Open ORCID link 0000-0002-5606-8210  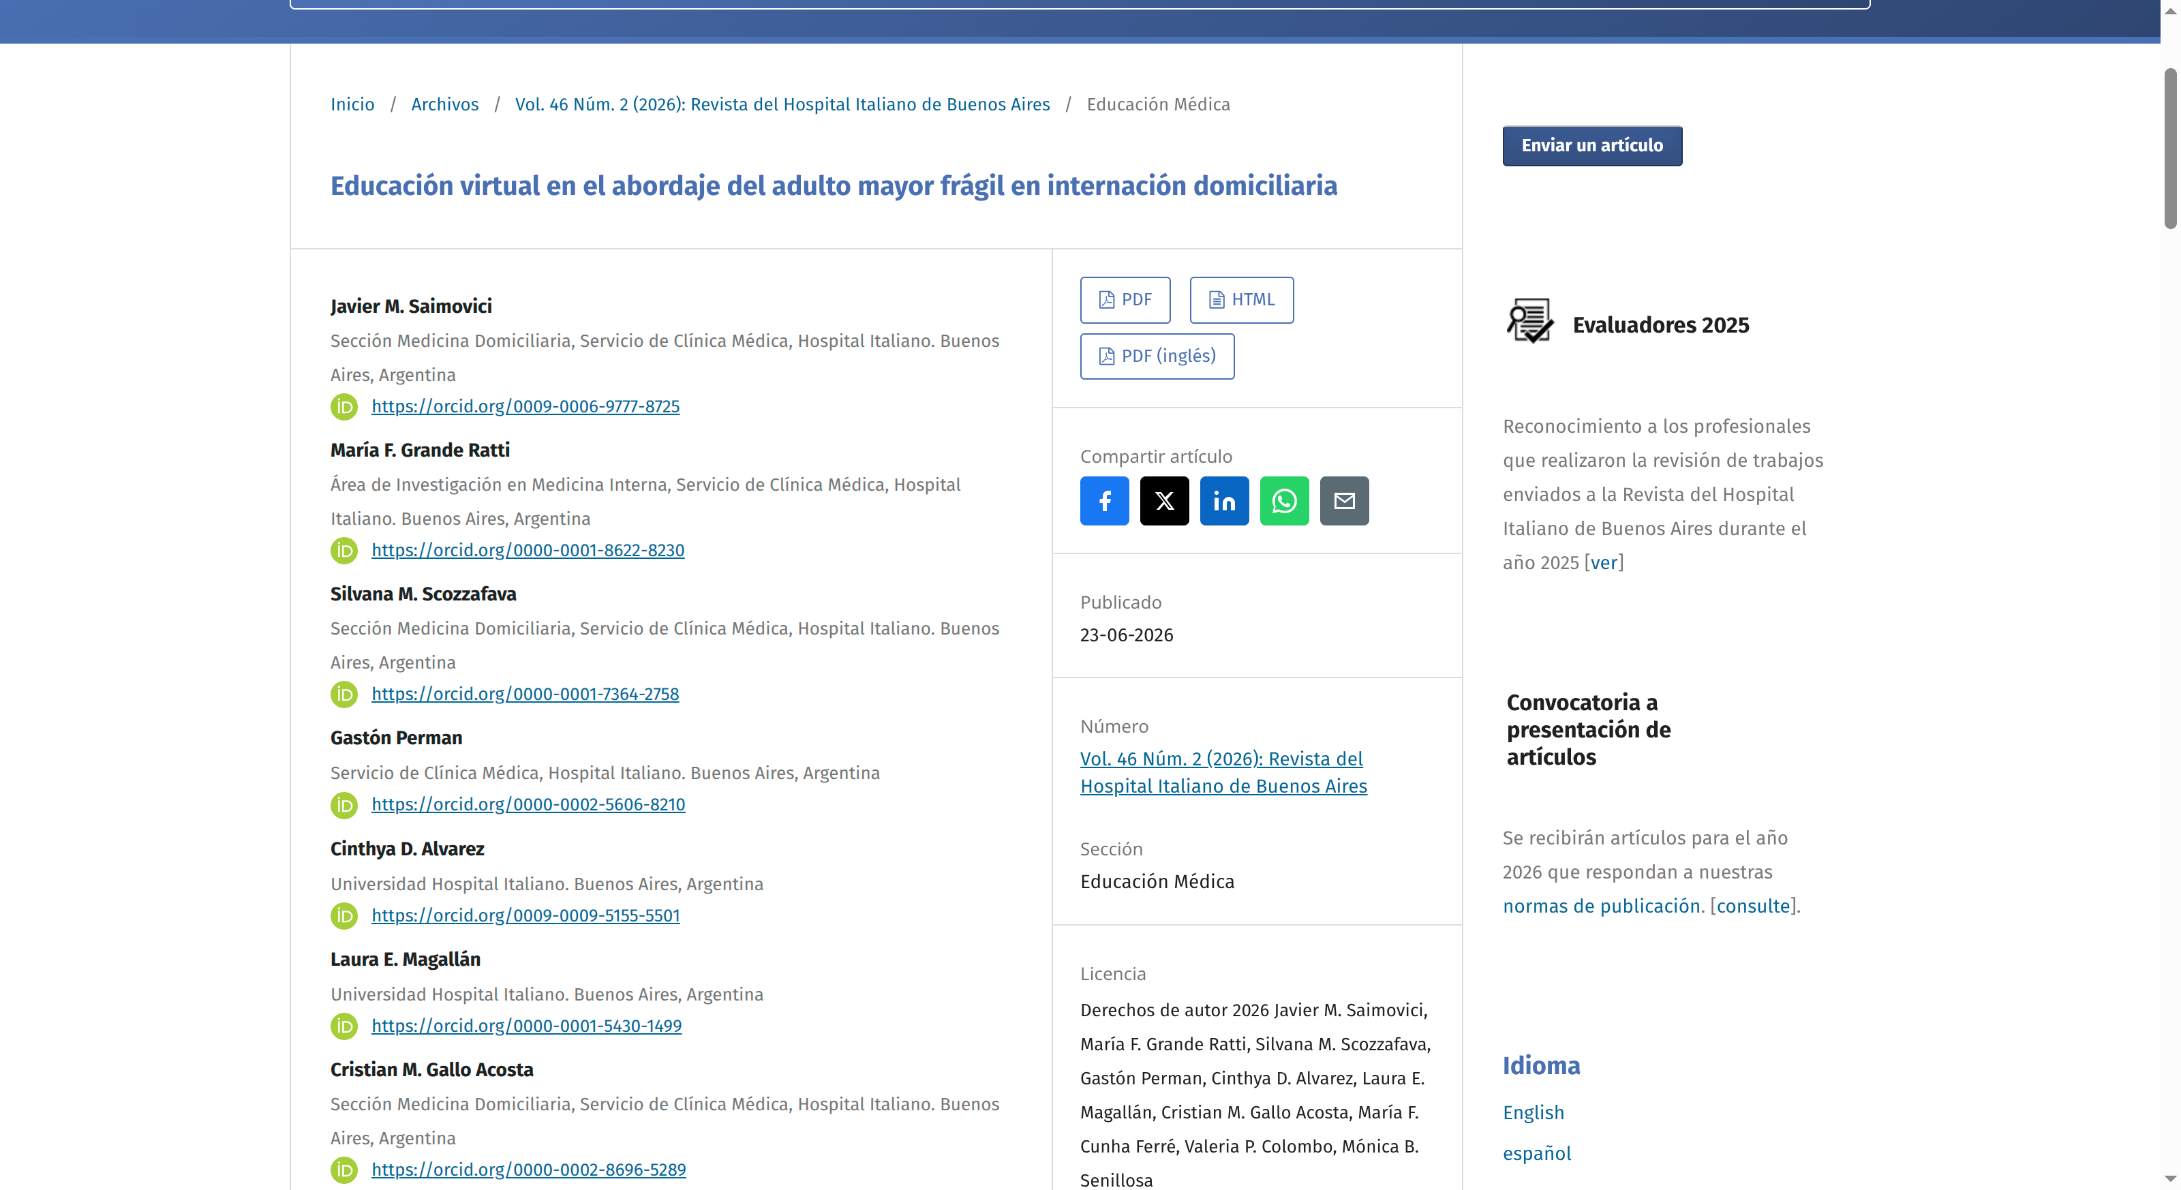click(x=528, y=805)
